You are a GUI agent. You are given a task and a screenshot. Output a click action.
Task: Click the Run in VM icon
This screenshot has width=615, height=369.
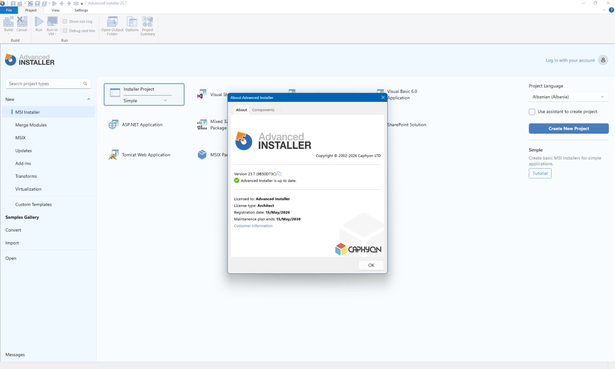coord(52,21)
